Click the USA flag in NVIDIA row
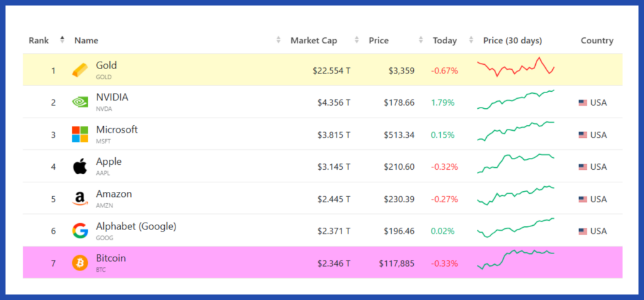 [x=582, y=103]
